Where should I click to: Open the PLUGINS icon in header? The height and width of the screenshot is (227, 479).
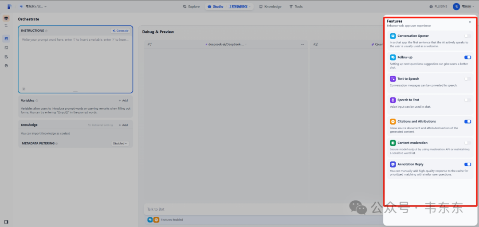[x=431, y=6]
